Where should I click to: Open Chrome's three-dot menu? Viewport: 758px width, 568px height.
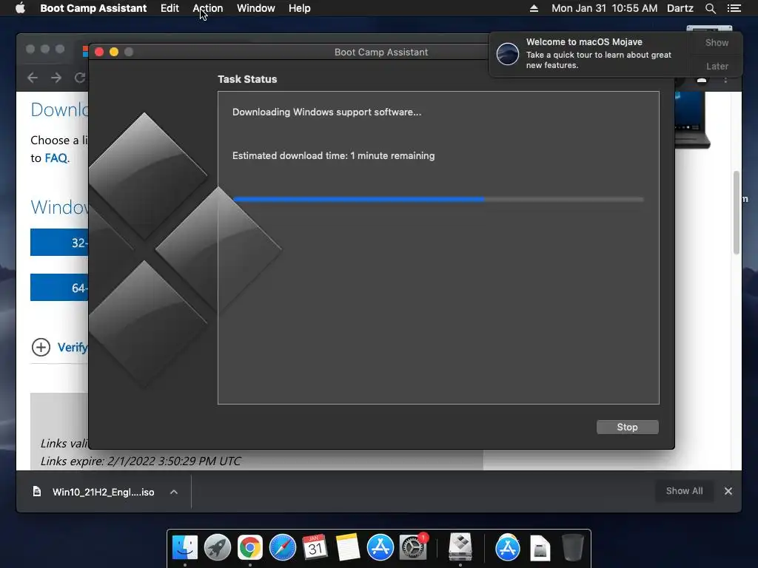click(x=725, y=78)
